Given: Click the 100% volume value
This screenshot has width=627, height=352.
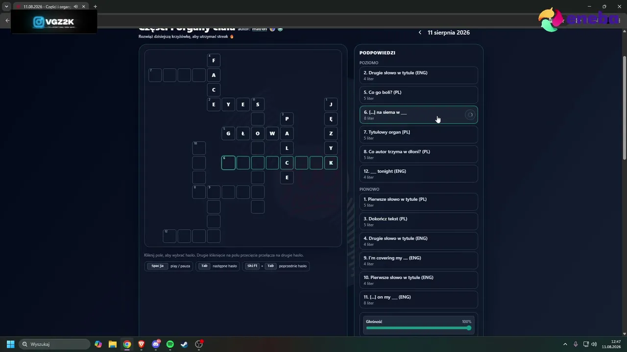Looking at the screenshot, I should [466, 322].
